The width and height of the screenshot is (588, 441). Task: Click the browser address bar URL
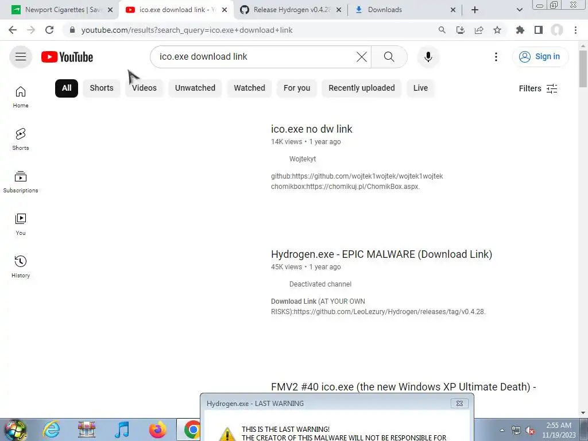(x=187, y=30)
